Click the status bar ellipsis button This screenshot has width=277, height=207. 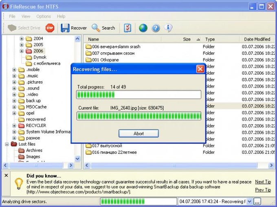coord(257,202)
